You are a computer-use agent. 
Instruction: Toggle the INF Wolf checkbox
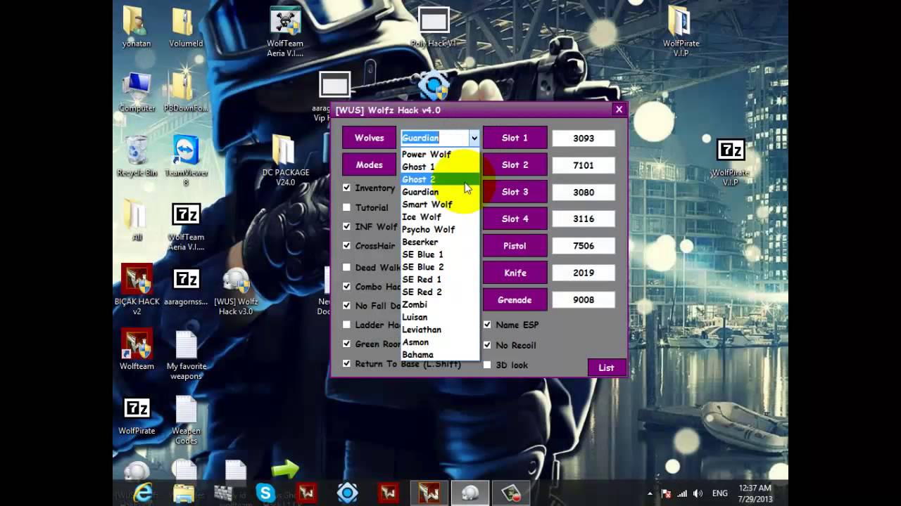(346, 226)
